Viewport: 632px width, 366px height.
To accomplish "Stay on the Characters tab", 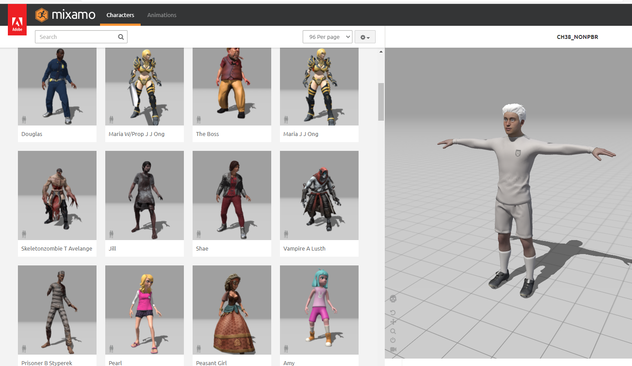I will click(120, 15).
